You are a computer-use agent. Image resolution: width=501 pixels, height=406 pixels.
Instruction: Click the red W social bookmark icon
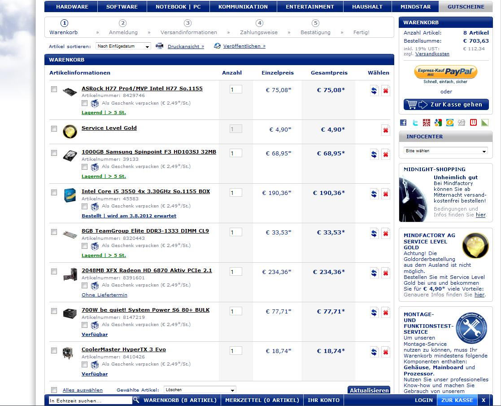(x=473, y=123)
